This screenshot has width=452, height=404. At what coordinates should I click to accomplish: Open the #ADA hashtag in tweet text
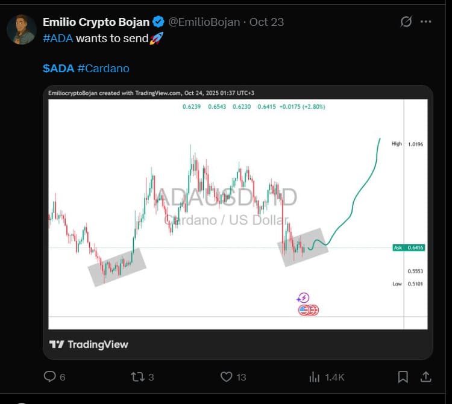pos(58,38)
